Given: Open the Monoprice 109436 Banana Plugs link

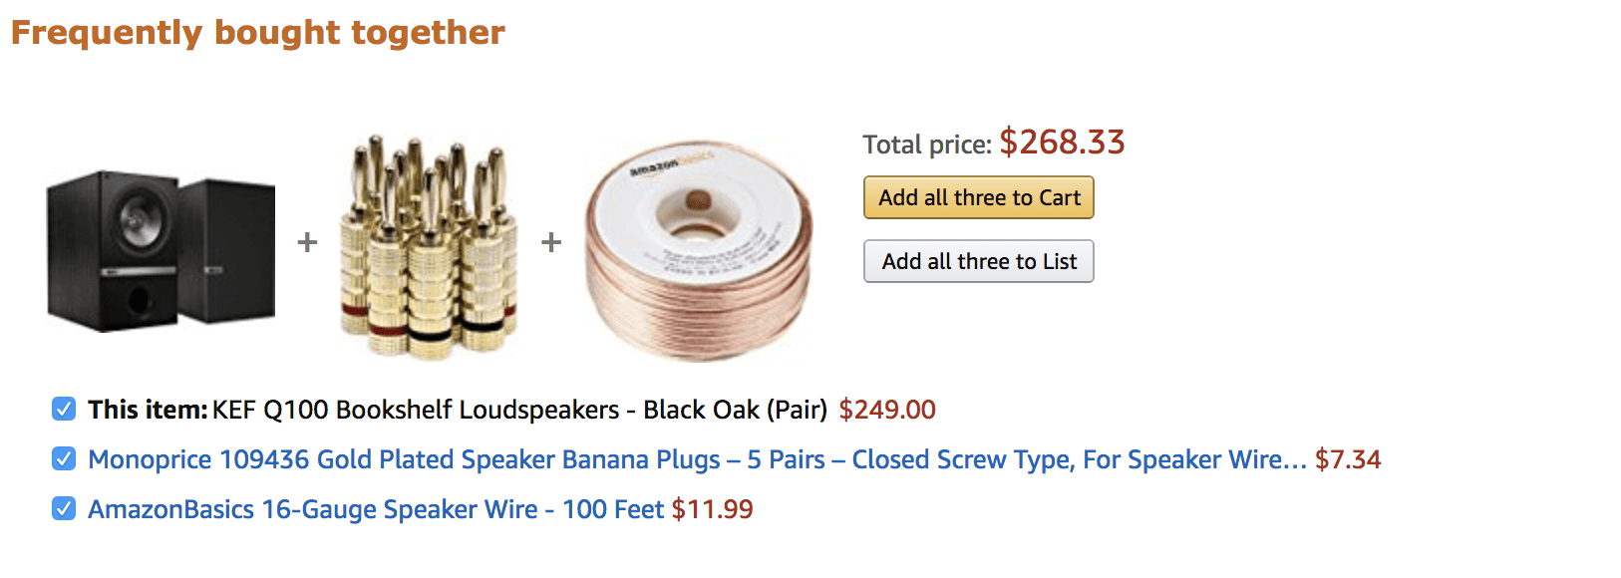Looking at the screenshot, I should (697, 459).
